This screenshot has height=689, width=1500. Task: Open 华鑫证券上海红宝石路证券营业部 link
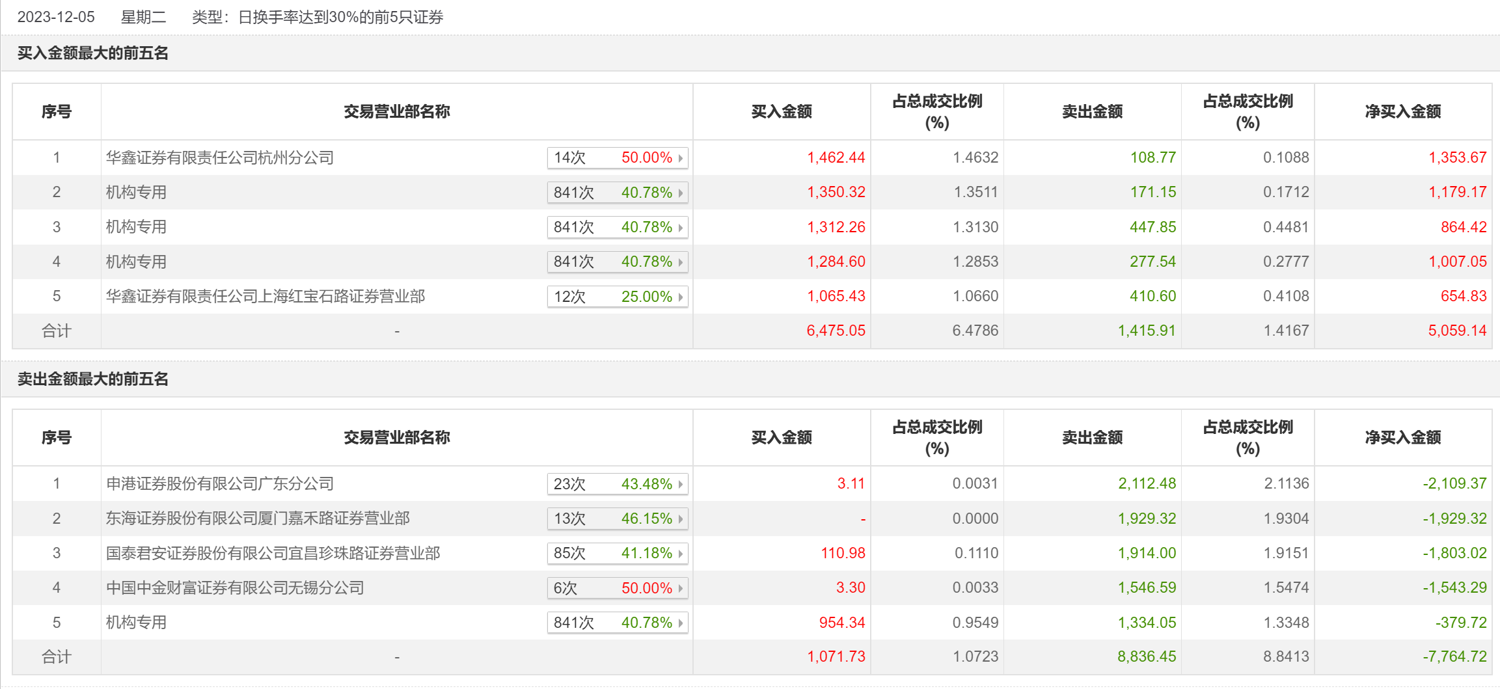[266, 297]
